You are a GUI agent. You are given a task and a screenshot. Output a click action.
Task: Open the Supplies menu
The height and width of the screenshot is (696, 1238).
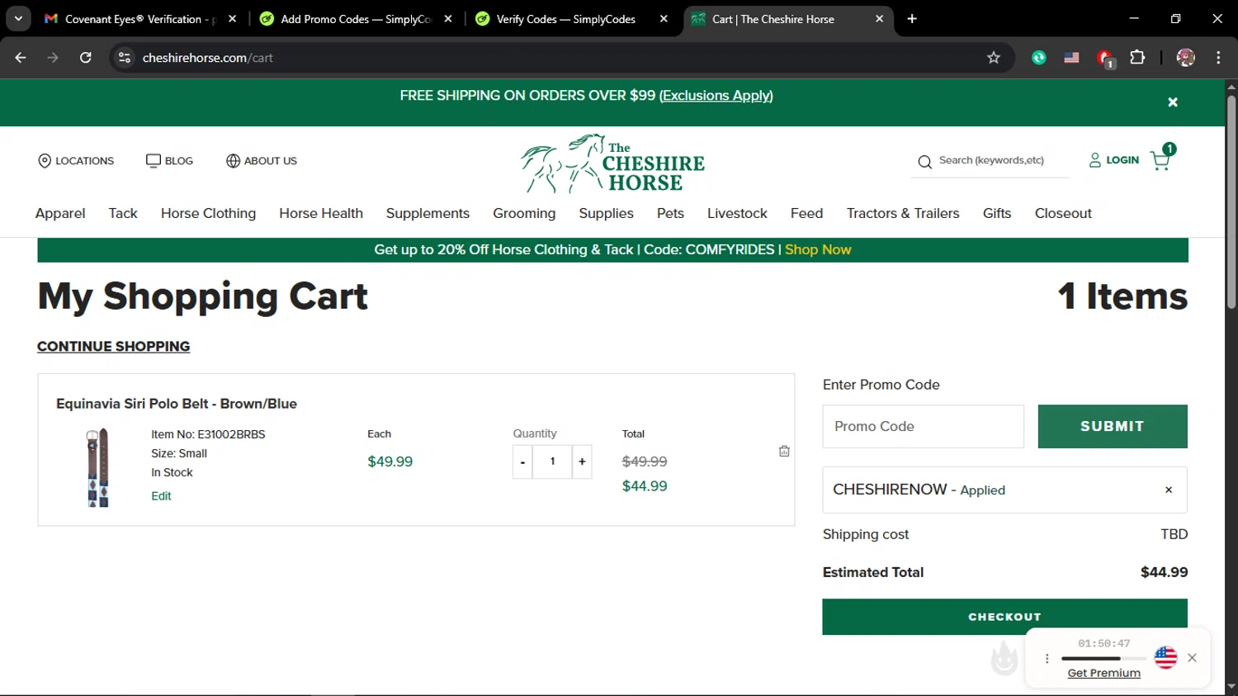pyautogui.click(x=606, y=213)
